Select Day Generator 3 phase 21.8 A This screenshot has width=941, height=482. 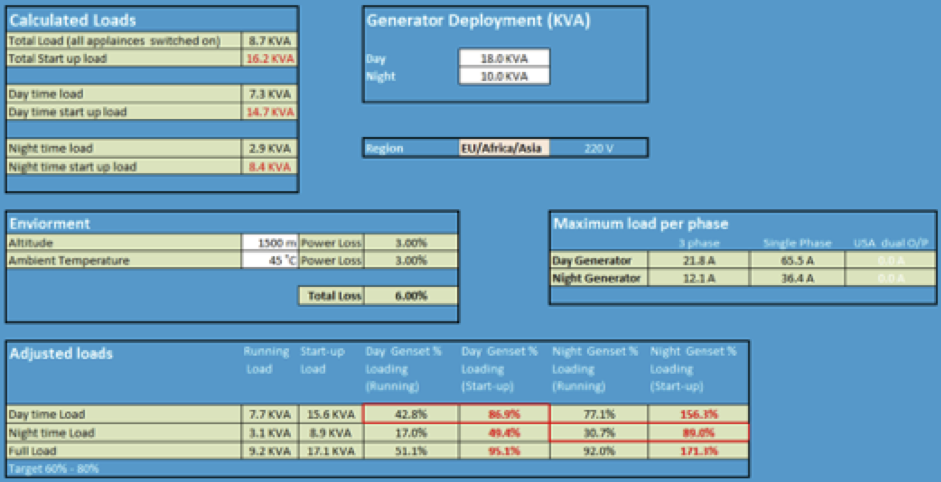[698, 261]
